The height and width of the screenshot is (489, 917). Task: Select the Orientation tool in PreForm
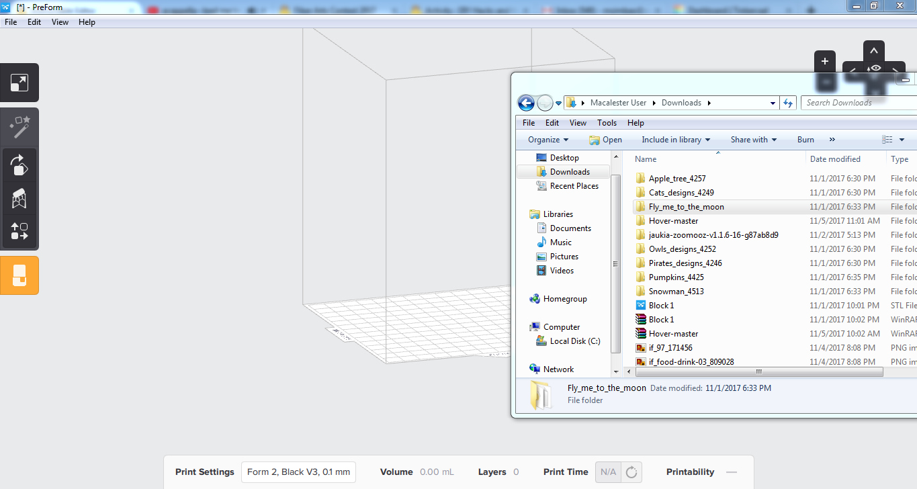click(19, 165)
